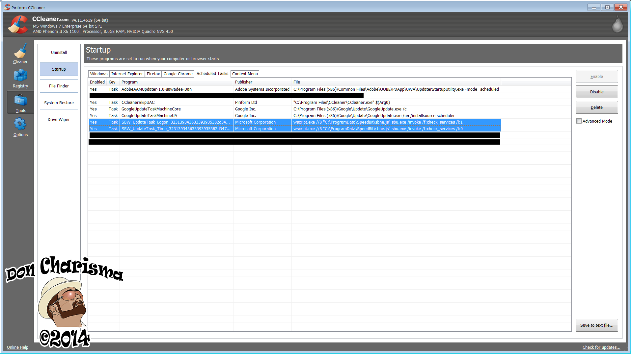Open the Options gear icon

pos(20,125)
